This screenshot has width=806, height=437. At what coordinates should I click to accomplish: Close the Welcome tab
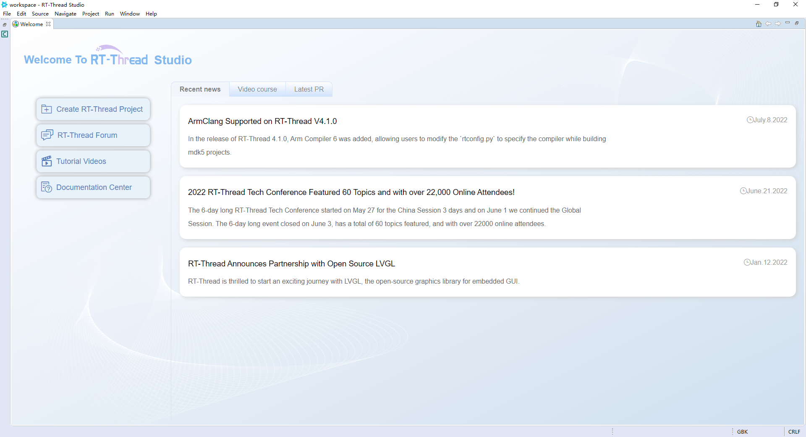click(x=49, y=24)
